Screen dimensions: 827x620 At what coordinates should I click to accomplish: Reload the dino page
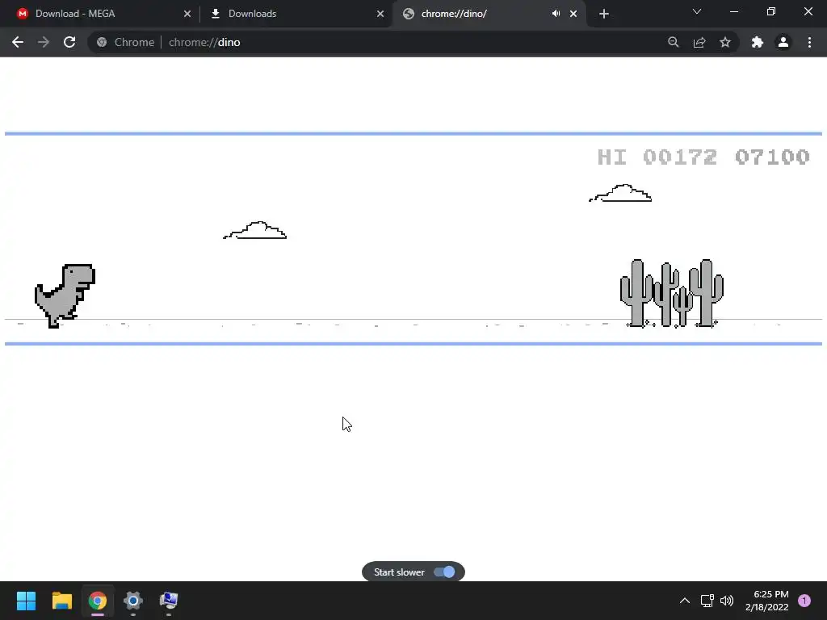click(x=69, y=42)
